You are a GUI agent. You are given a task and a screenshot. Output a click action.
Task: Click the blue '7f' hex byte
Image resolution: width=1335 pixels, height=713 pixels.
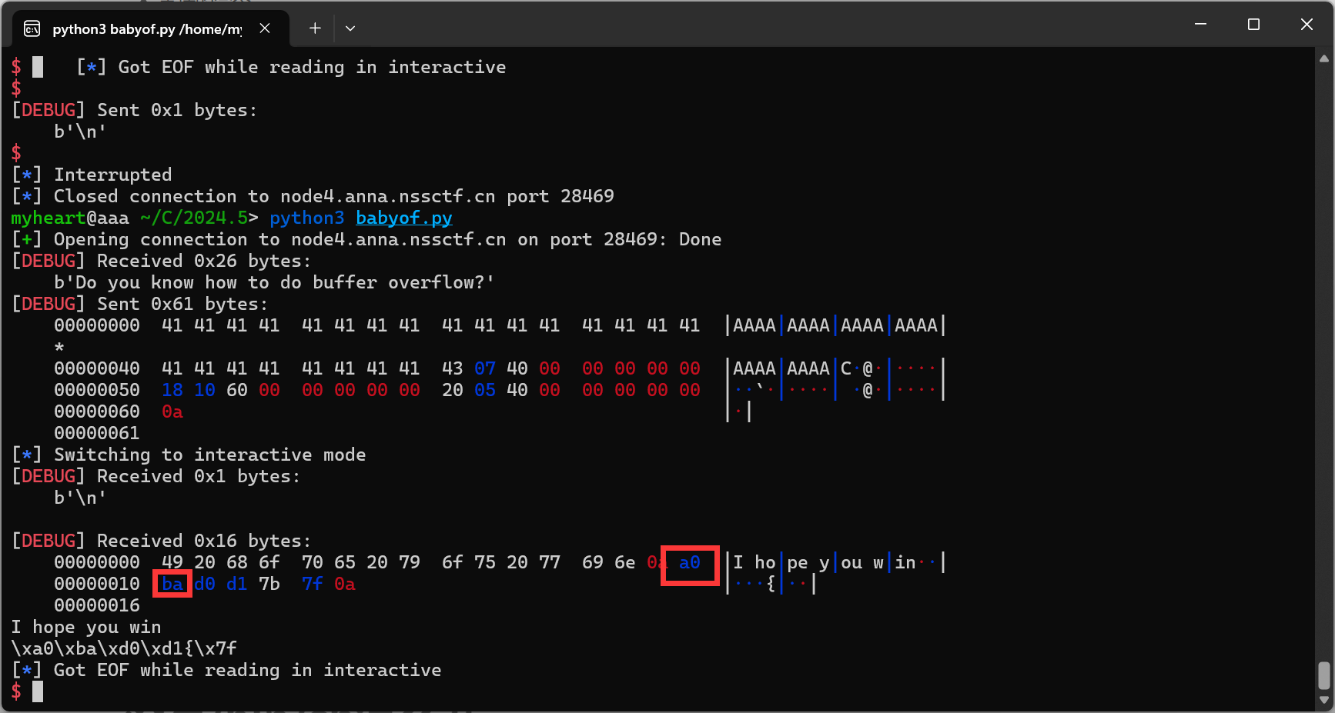point(313,584)
